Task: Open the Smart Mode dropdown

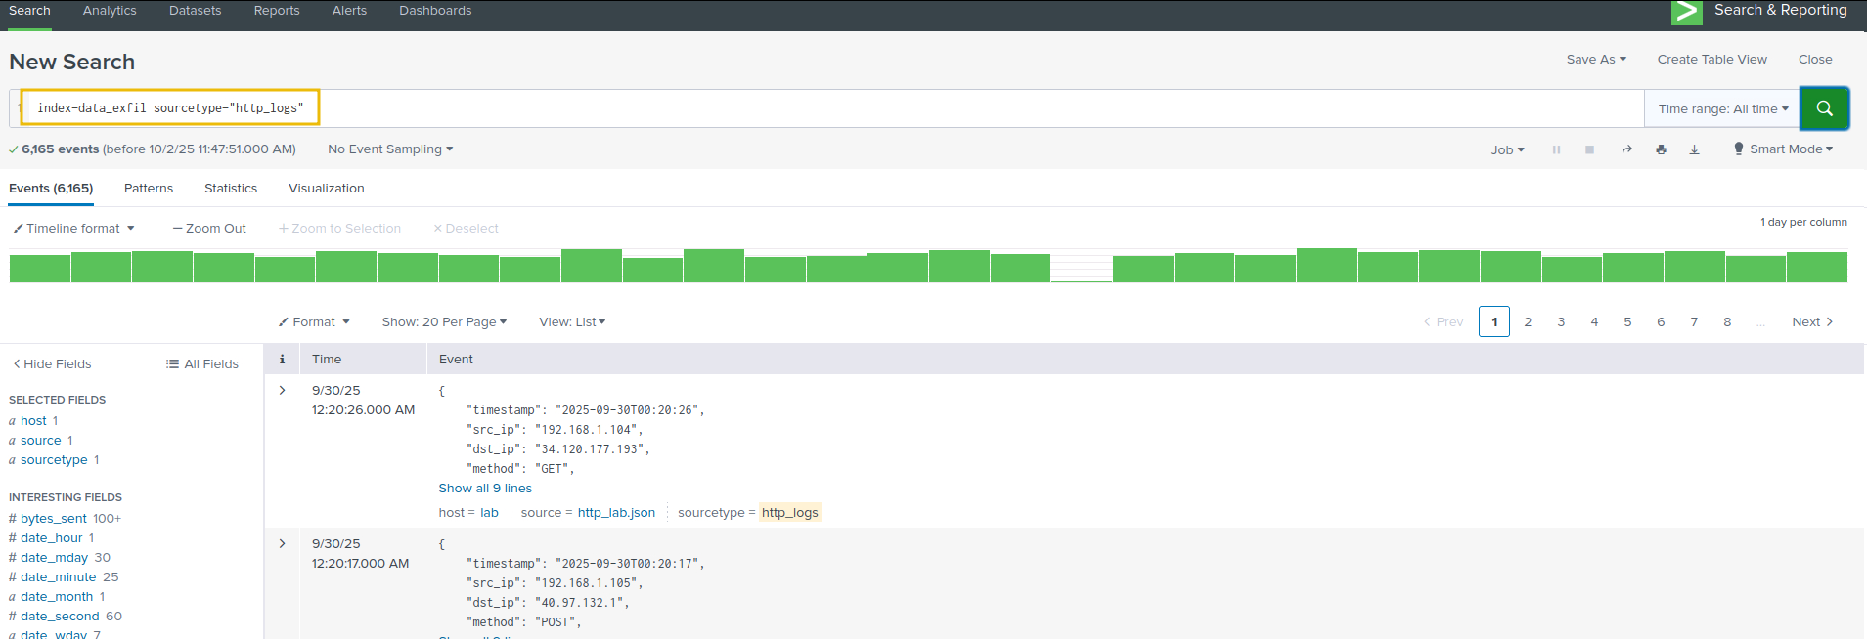Action: tap(1784, 149)
